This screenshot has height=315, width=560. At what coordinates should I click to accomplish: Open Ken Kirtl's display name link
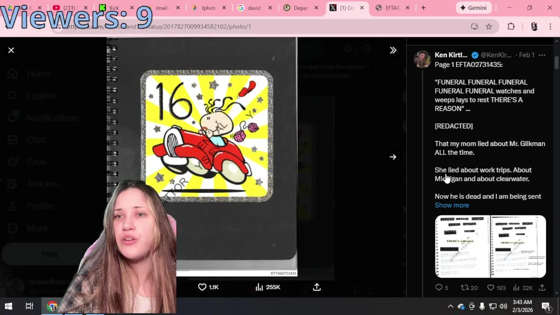coord(451,55)
